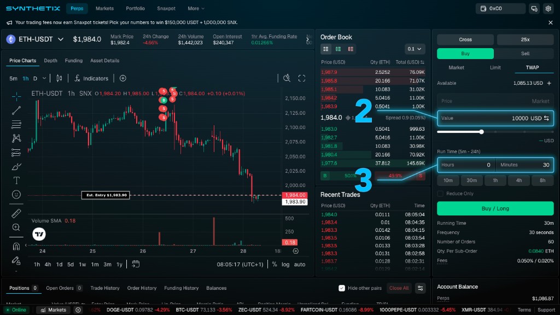Image resolution: width=560 pixels, height=315 pixels.
Task: Open the candlestick chart style picker
Action: click(59, 78)
